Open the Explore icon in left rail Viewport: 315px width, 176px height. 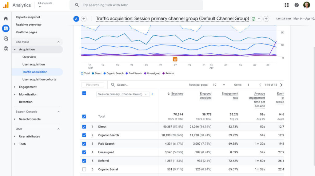6,38
